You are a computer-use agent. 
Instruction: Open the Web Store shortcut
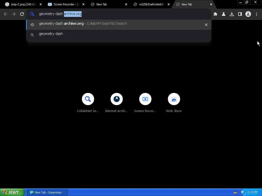tap(174, 103)
